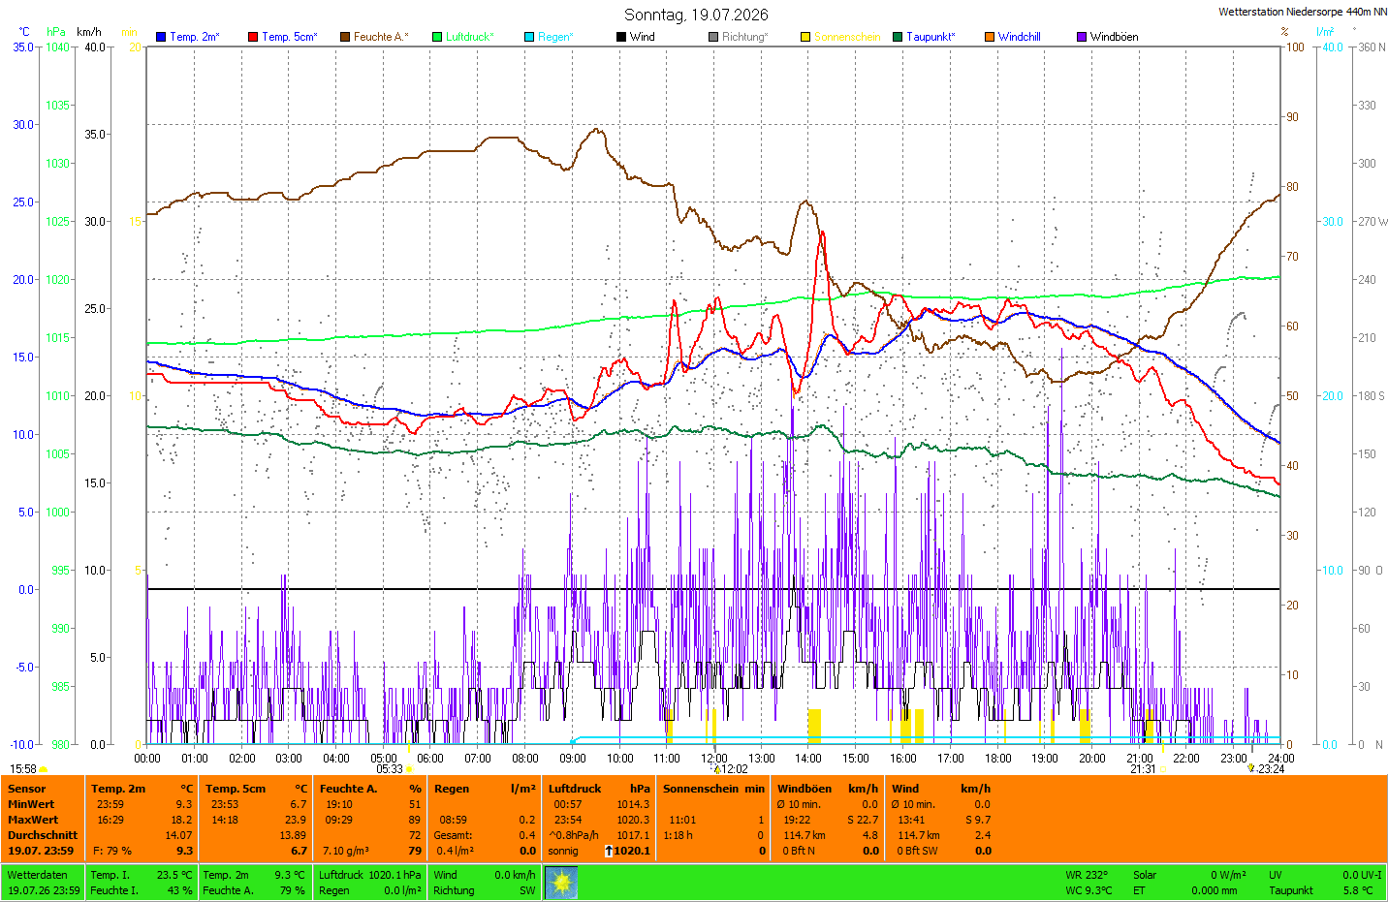Click the black Wind legend marker
The image size is (1388, 902).
(x=621, y=37)
